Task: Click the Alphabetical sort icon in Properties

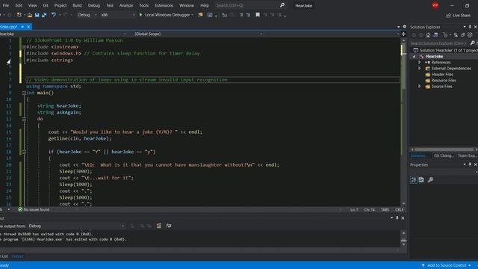Action: (x=421, y=179)
